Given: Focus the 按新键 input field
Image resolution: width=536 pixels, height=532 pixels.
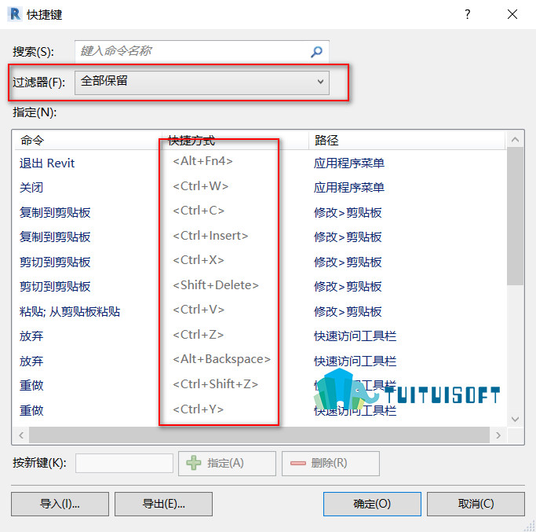Looking at the screenshot, I should (124, 463).
